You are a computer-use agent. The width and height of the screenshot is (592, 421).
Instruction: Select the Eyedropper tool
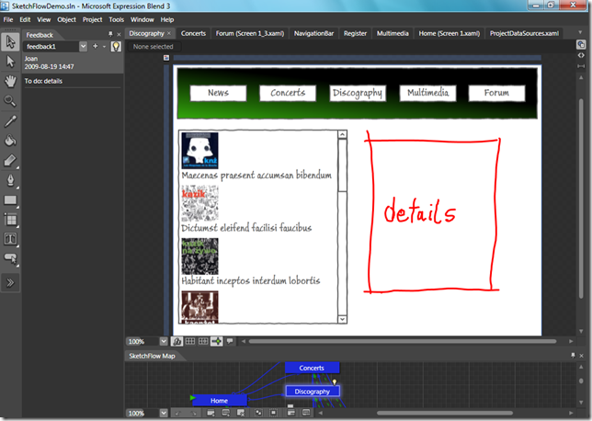point(11,121)
